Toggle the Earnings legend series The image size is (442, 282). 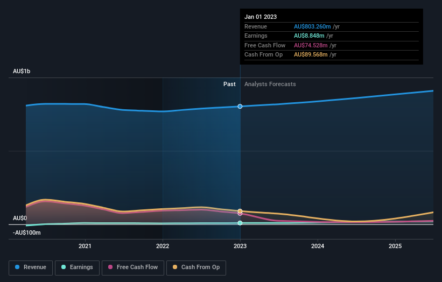77,267
